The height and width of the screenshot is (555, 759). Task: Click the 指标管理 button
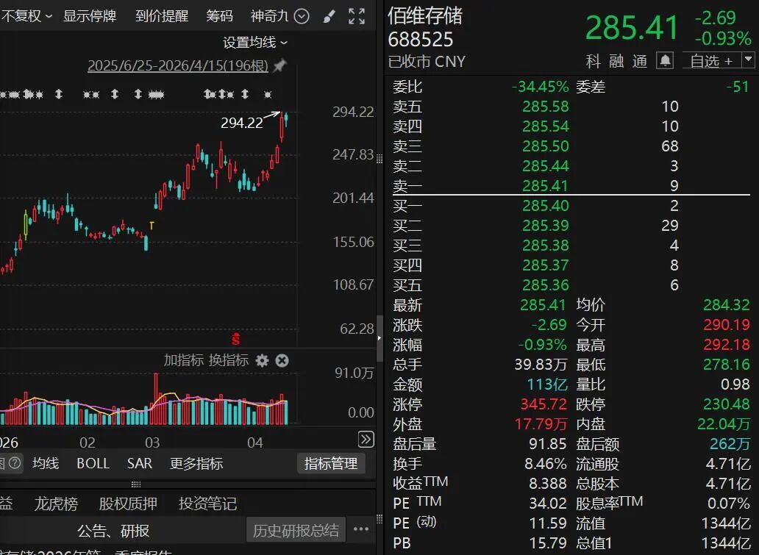click(331, 463)
